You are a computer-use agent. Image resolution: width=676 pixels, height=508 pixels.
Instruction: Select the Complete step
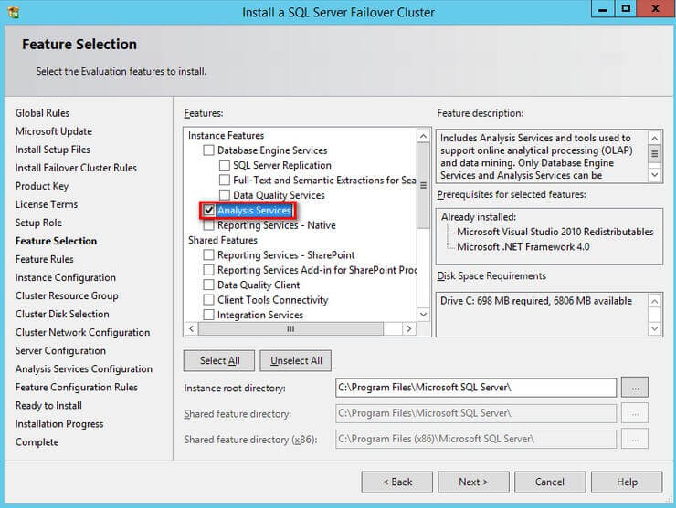point(37,442)
